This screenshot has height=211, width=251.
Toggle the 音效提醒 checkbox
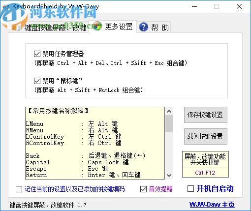click(x=144, y=189)
